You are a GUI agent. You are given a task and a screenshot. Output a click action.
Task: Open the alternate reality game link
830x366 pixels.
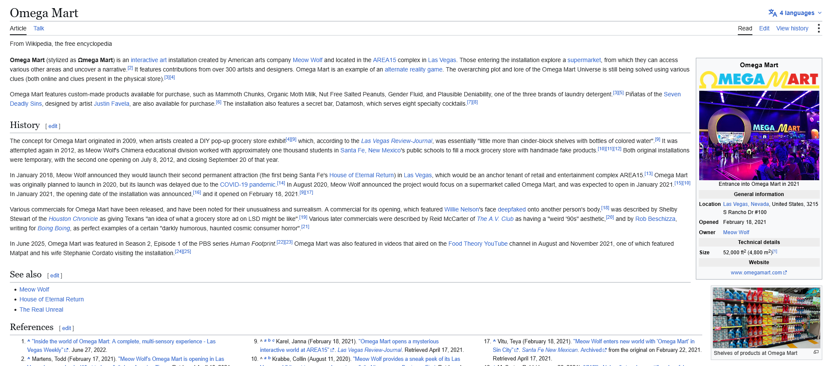click(x=413, y=69)
